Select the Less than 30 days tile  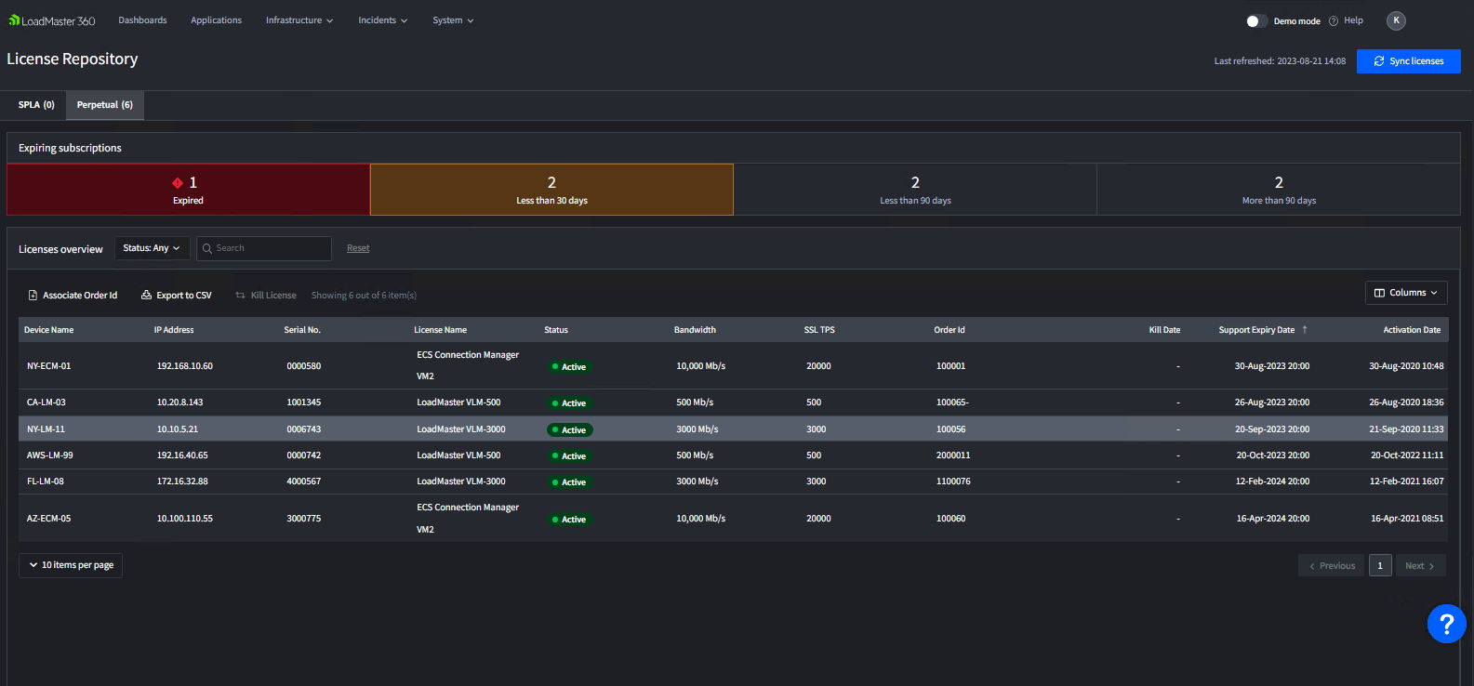click(551, 190)
